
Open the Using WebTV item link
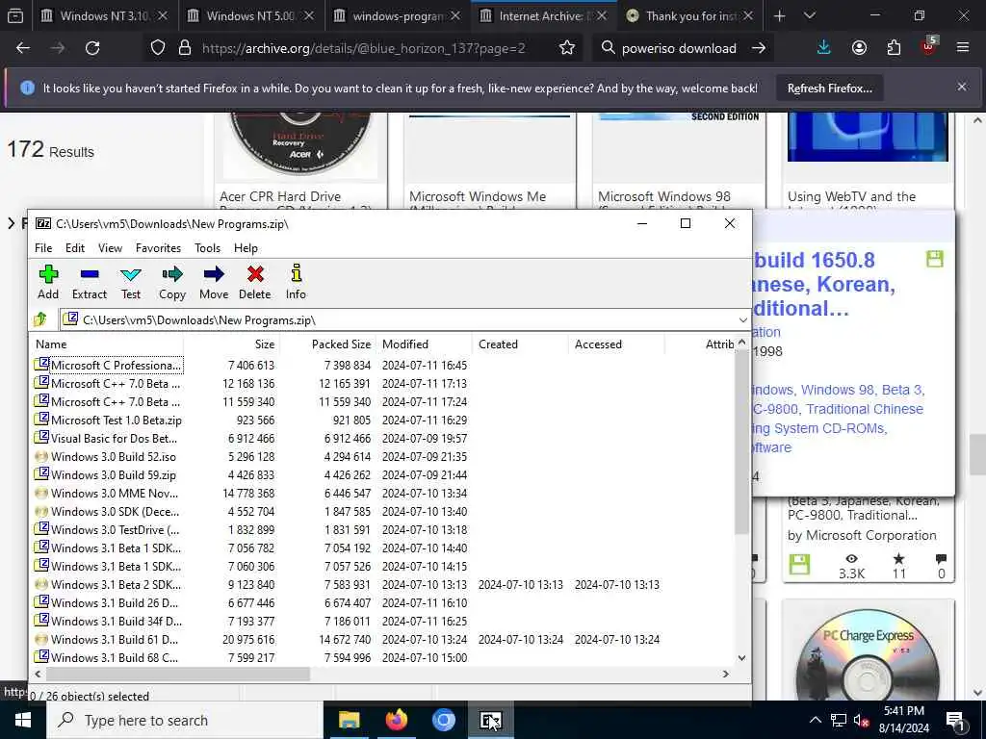pos(851,202)
